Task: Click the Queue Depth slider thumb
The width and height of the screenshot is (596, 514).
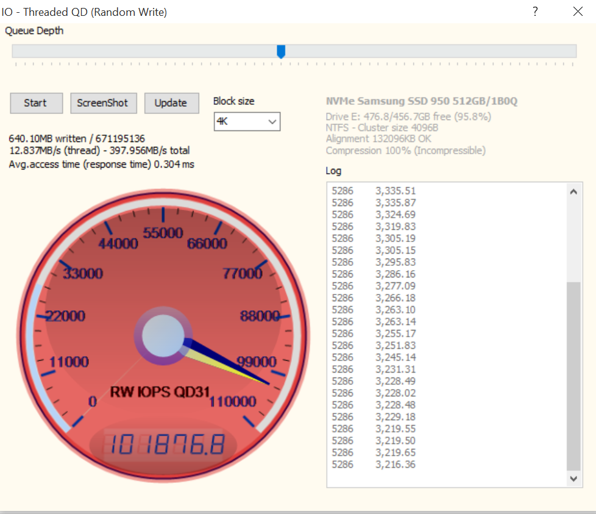Action: coord(281,51)
